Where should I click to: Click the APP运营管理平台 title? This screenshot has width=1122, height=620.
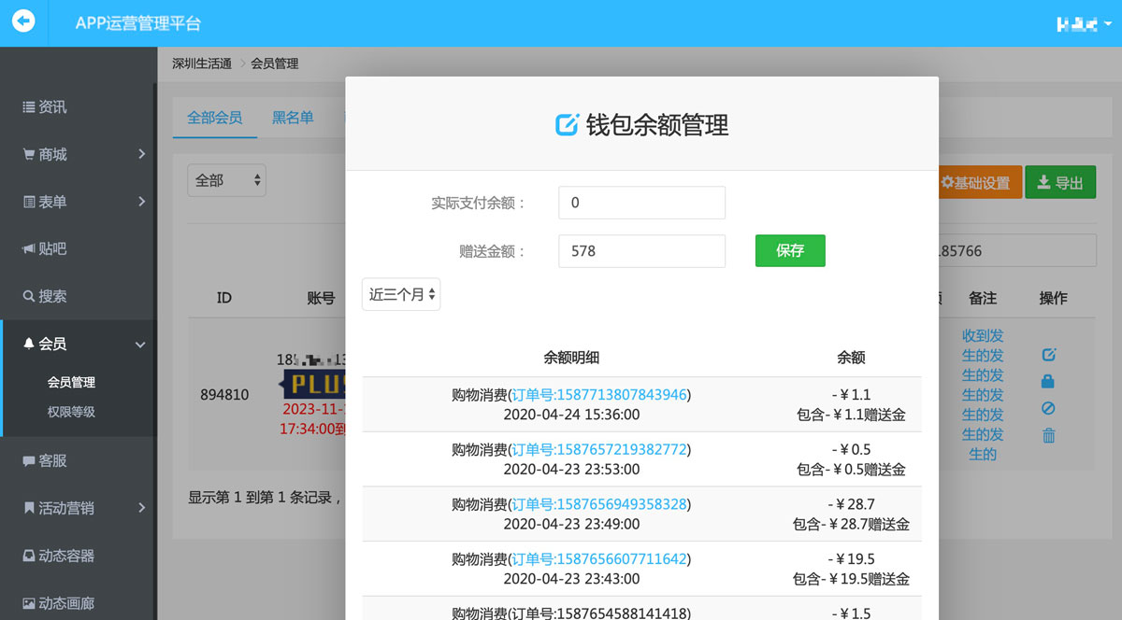(x=138, y=23)
